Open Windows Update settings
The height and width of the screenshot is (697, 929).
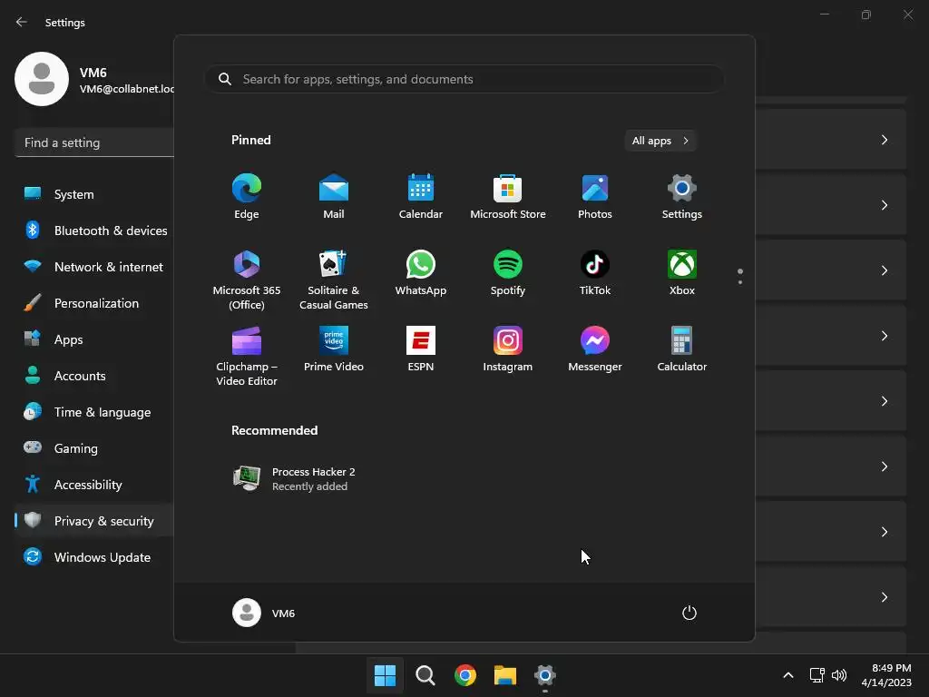94,557
